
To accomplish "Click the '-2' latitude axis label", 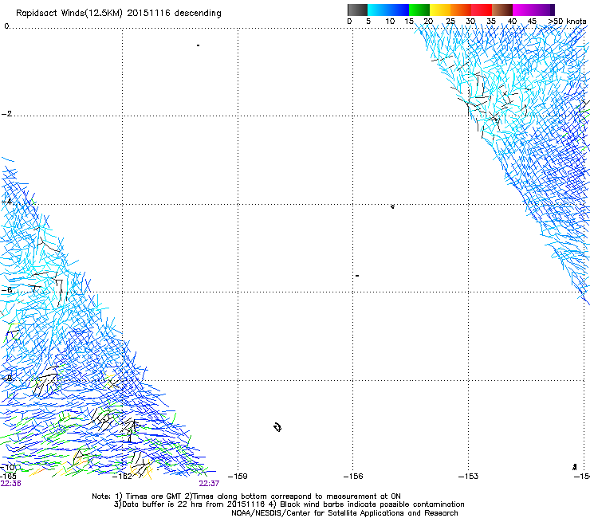I will tap(6, 114).
